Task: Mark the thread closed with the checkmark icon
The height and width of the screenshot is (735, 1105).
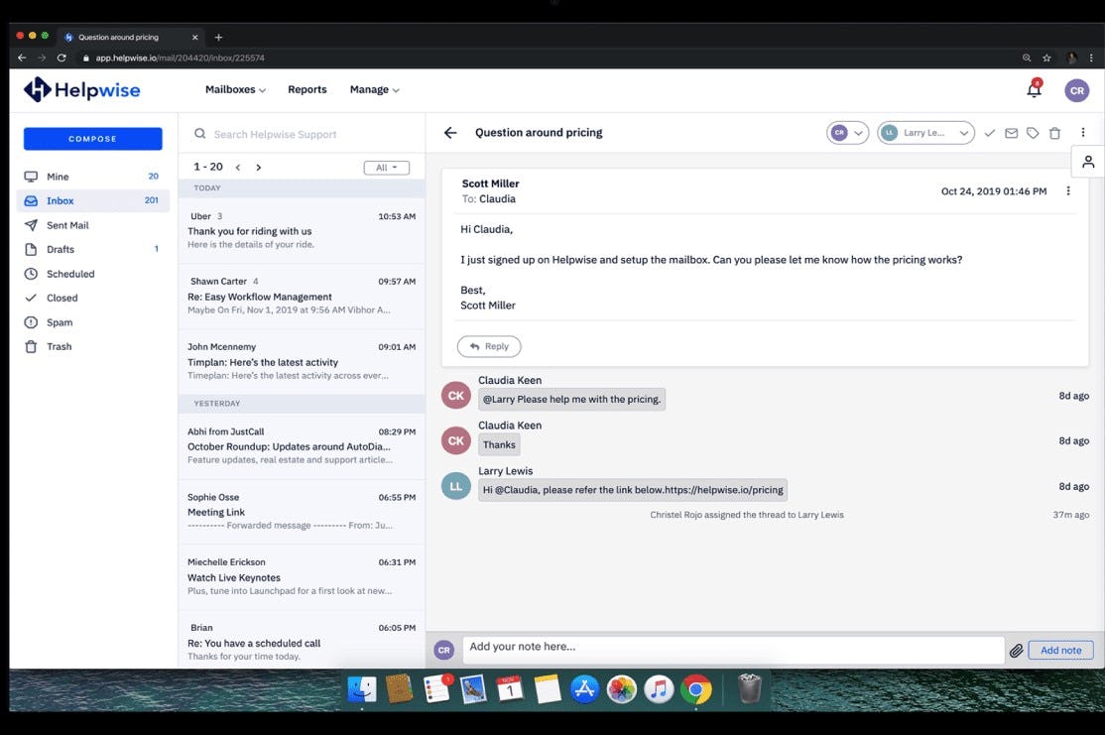Action: tap(989, 133)
